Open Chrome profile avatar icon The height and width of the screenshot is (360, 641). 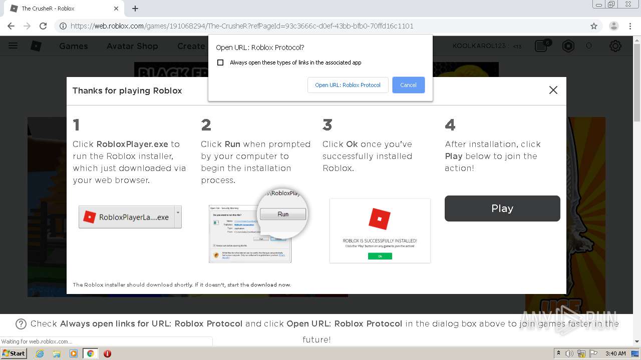[x=614, y=26]
